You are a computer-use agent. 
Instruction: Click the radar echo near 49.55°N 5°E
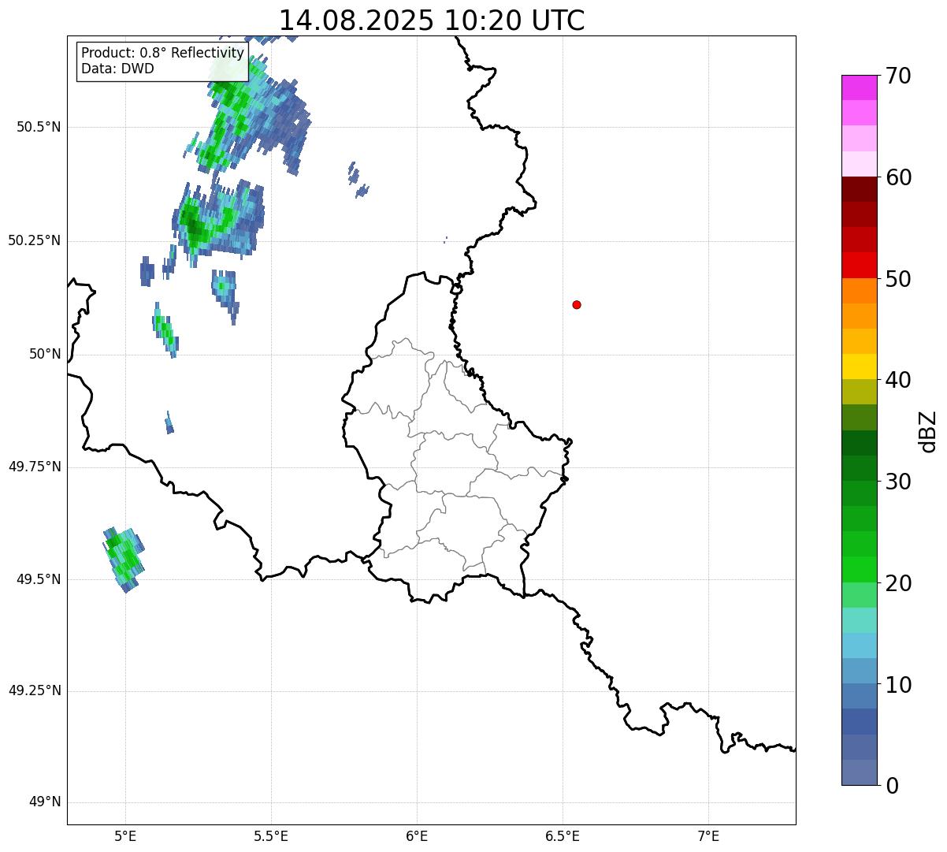(x=124, y=559)
